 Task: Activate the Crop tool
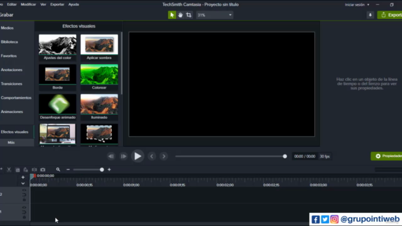tap(188, 15)
